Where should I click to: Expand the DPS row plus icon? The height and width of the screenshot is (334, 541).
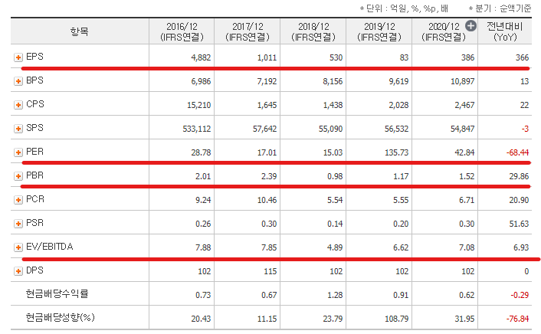[x=18, y=271]
